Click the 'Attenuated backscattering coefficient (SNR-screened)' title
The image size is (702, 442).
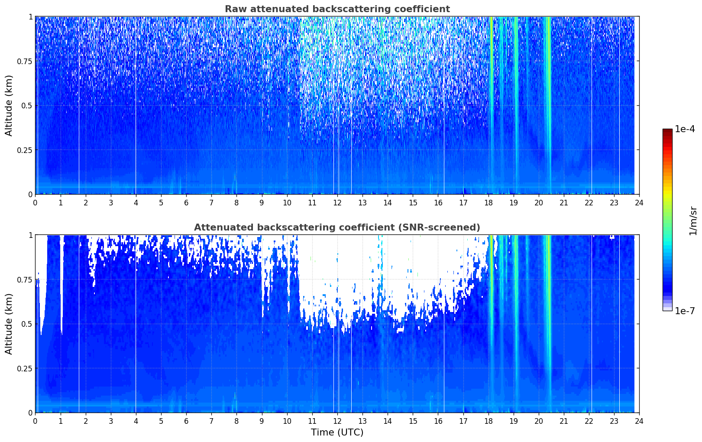tap(337, 227)
